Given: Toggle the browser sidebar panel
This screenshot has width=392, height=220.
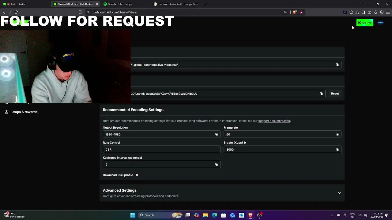Looking at the screenshot, I should click(x=363, y=12).
